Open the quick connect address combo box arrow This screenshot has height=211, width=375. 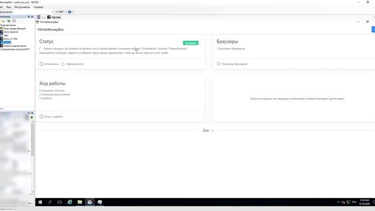pos(52,12)
